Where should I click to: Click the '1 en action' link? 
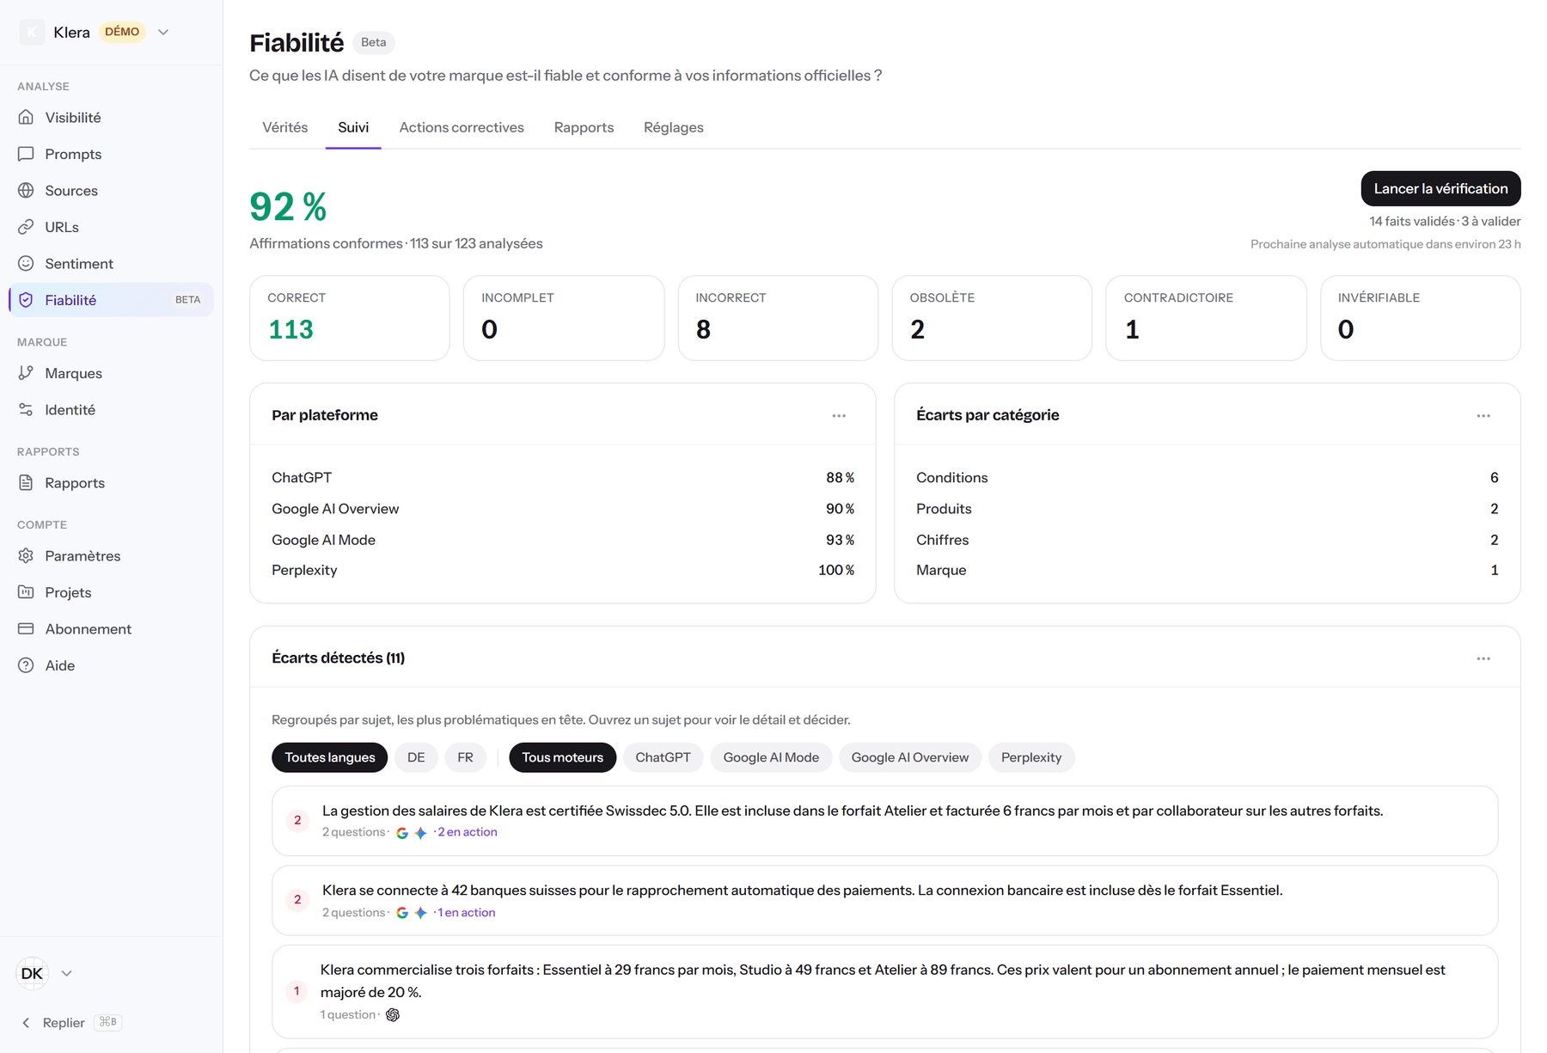click(x=467, y=913)
